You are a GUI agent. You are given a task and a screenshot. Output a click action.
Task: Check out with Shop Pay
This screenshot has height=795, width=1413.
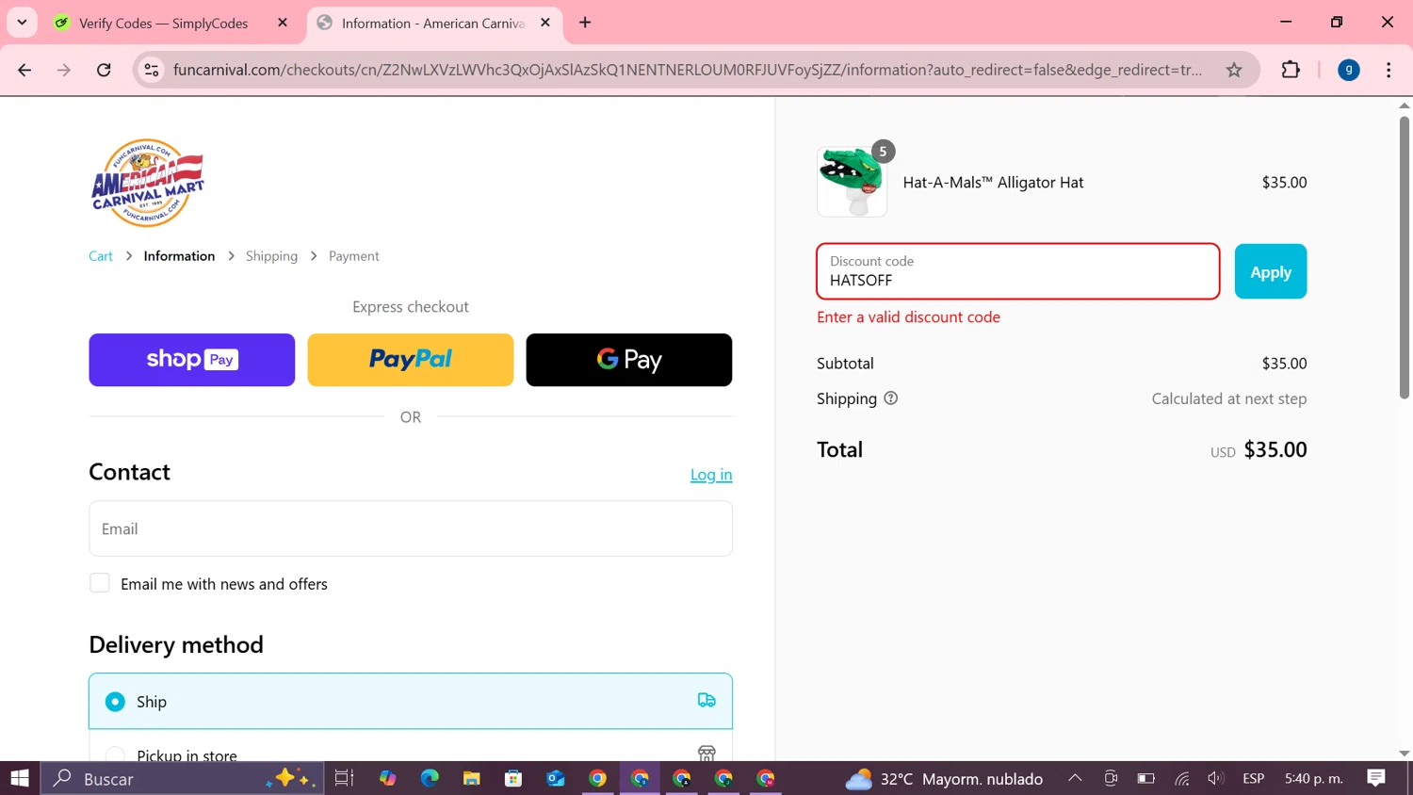(192, 360)
